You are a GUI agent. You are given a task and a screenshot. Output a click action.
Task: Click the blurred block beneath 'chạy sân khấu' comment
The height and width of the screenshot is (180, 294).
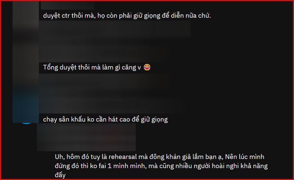86,137
